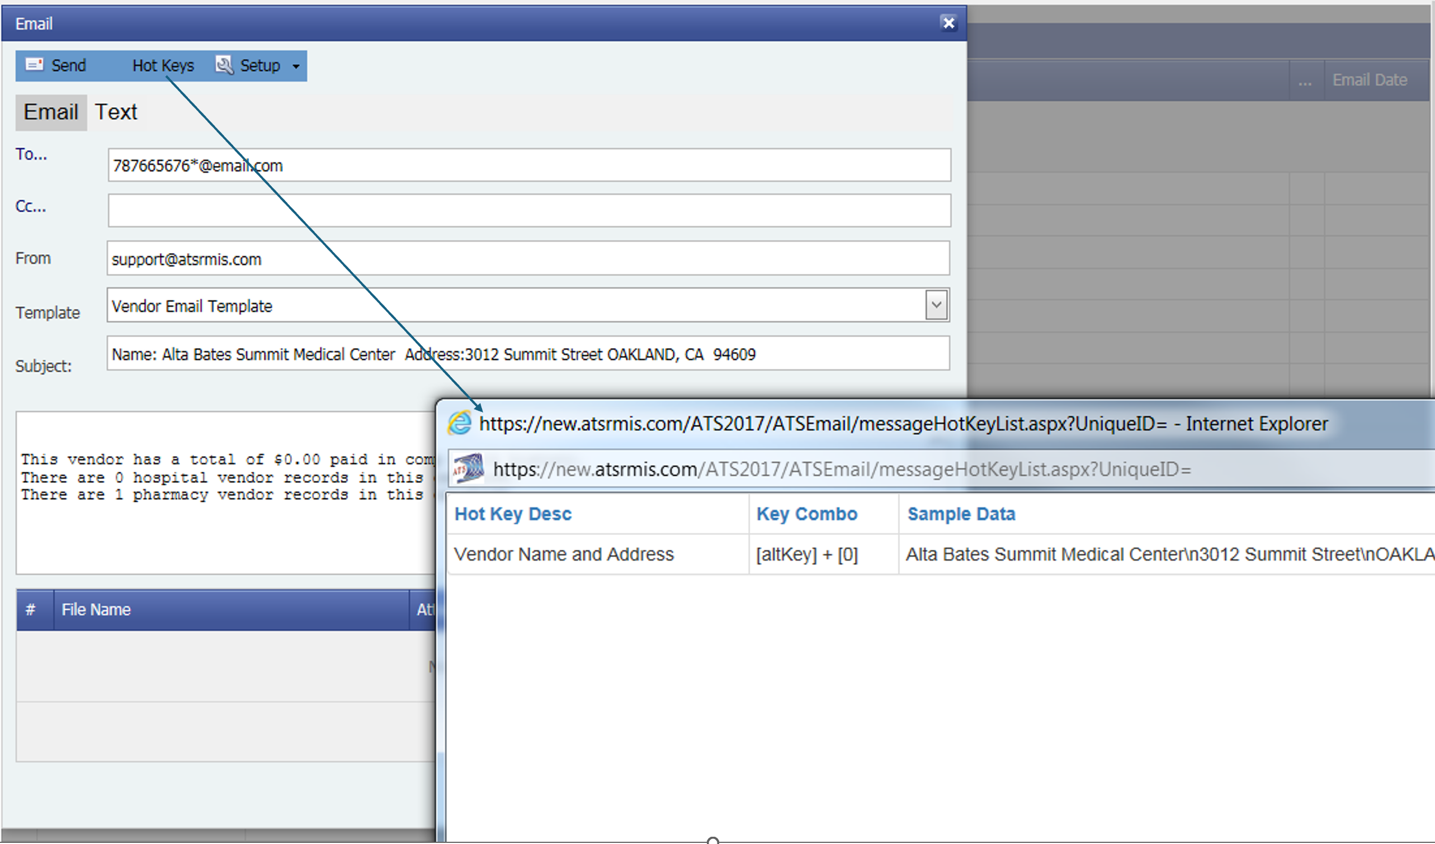The image size is (1435, 844).
Task: Click in the empty Cc field
Action: (x=528, y=211)
